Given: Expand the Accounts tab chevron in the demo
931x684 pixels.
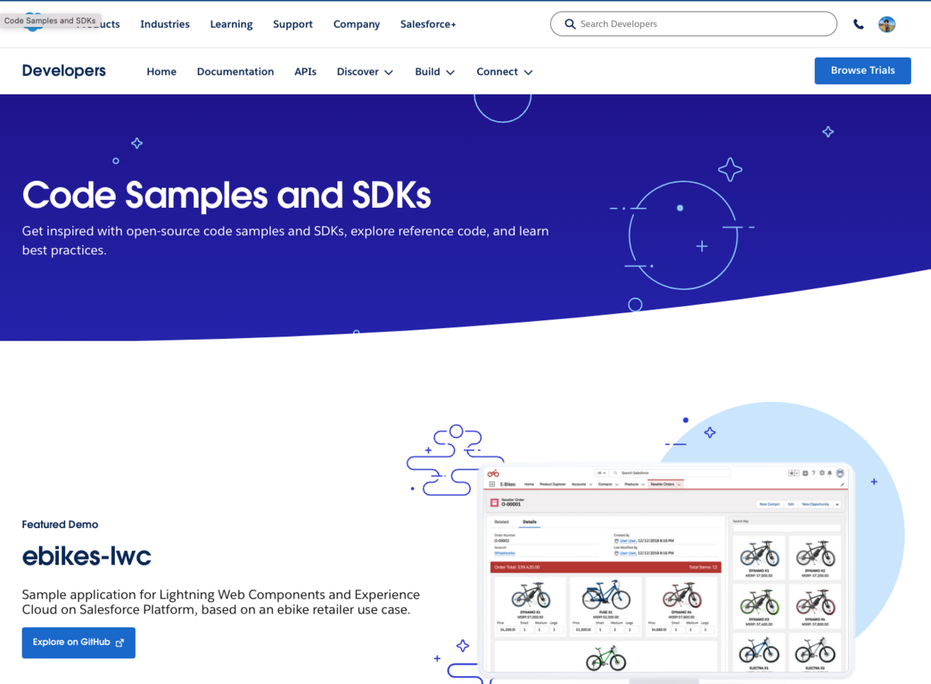Looking at the screenshot, I should (x=590, y=484).
